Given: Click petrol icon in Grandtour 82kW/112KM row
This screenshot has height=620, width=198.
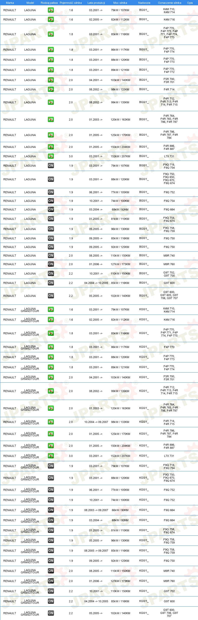Looking at the screenshot, I should click(51, 320).
